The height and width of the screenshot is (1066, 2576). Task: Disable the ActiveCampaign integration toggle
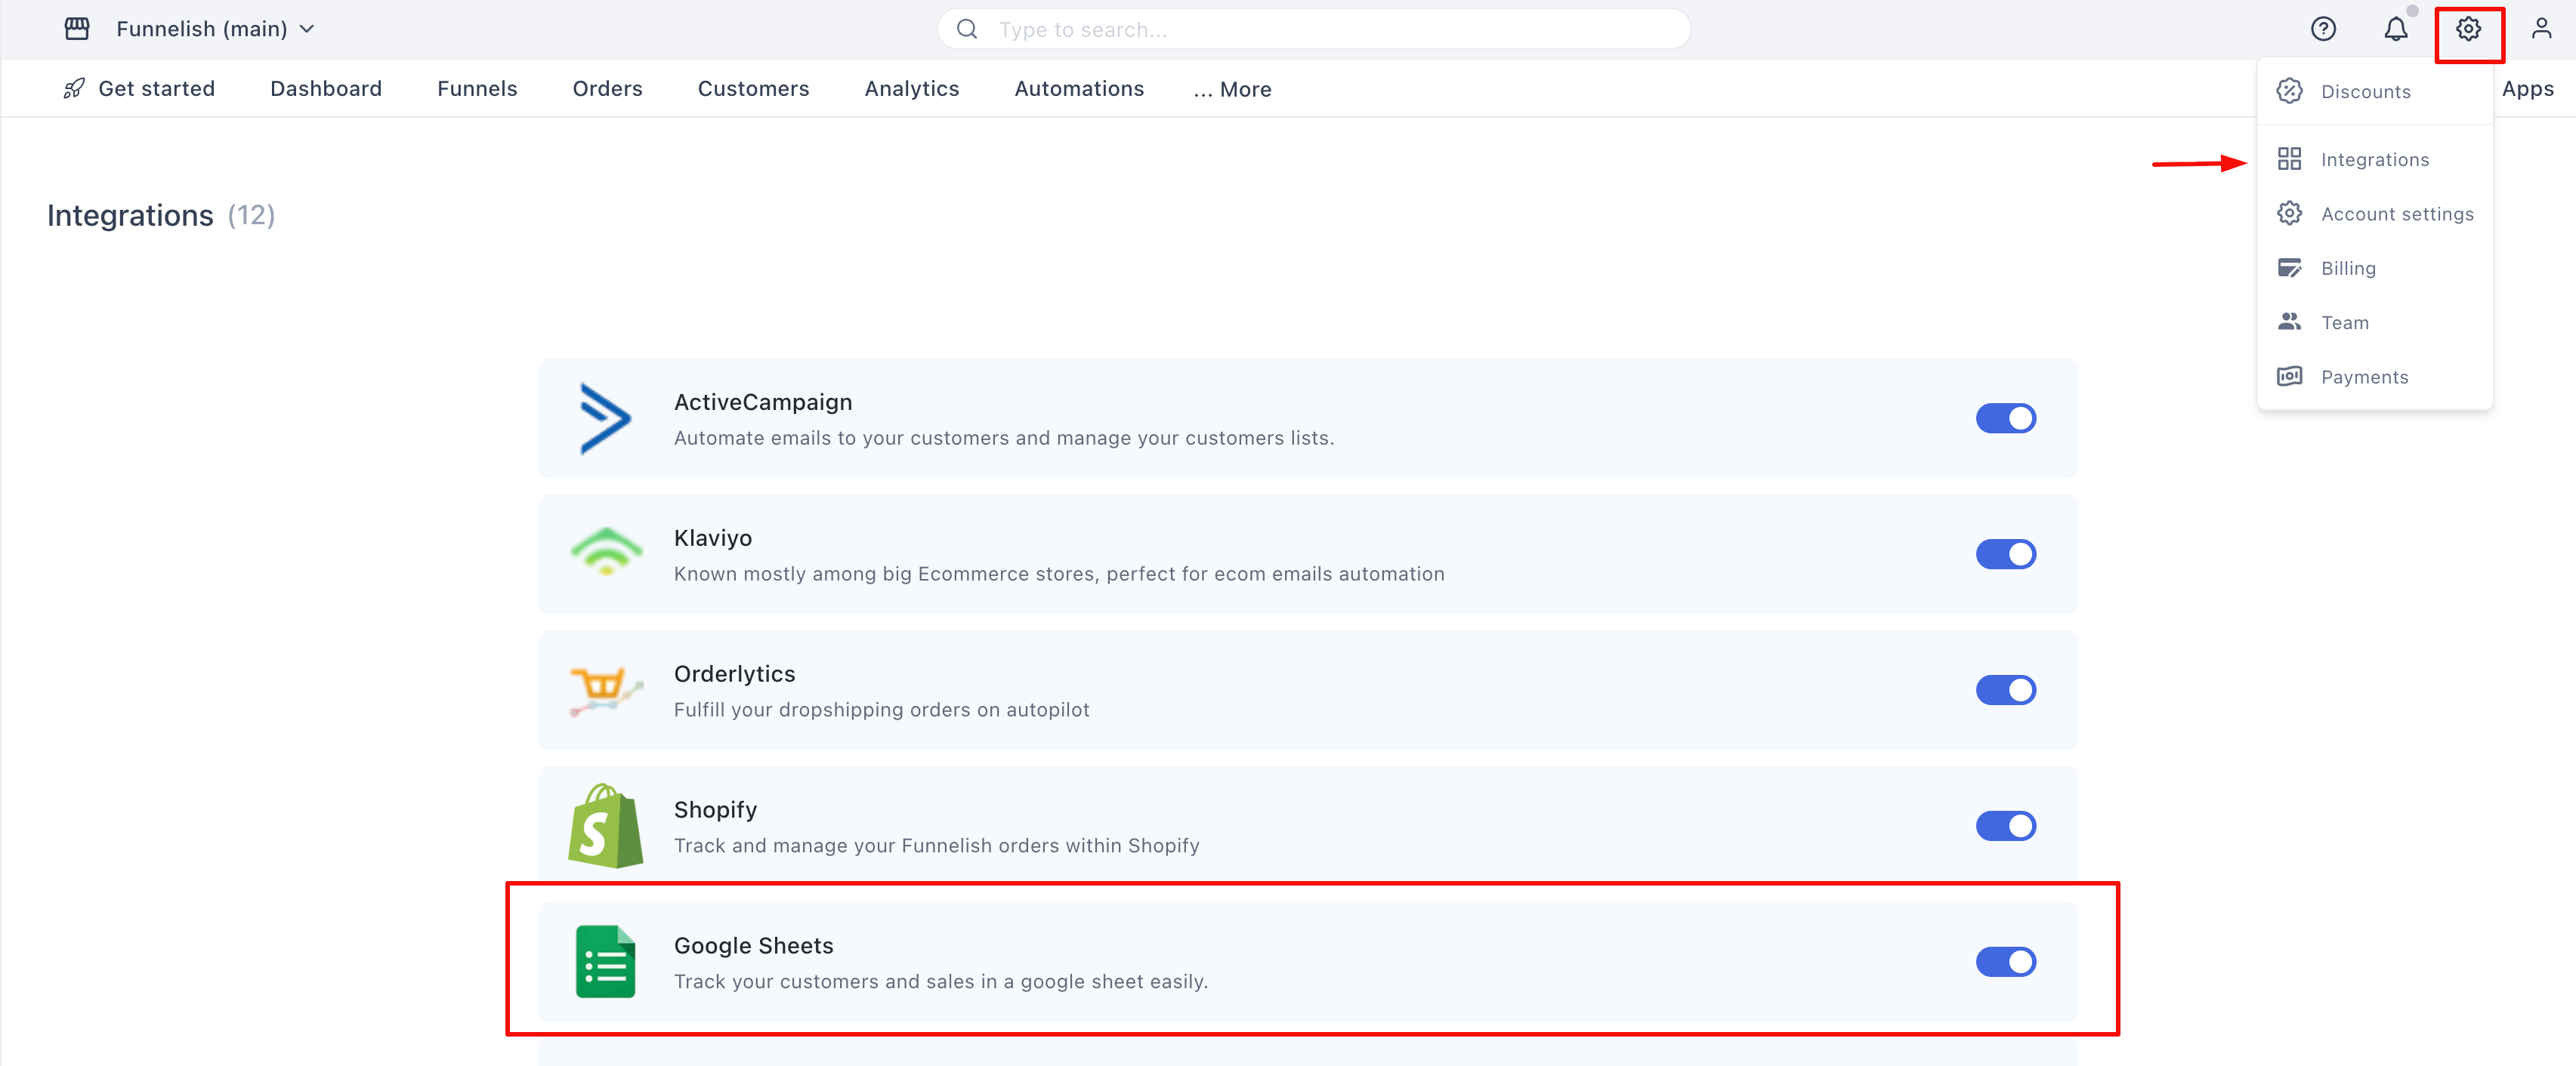click(x=2005, y=417)
